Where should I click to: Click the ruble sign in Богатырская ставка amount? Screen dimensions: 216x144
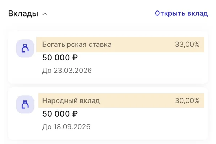pos(75,58)
